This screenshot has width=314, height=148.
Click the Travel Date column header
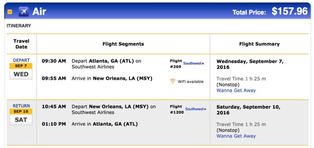[21, 44]
